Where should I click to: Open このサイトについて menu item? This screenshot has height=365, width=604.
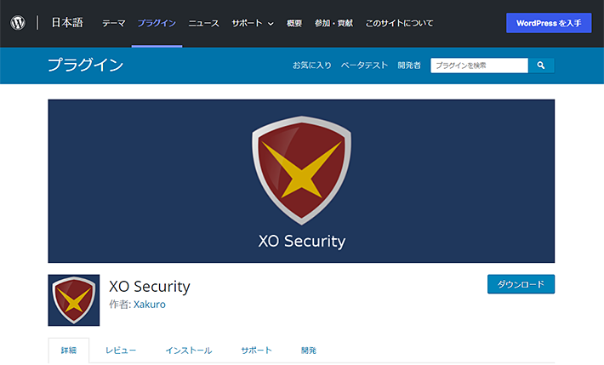(399, 23)
